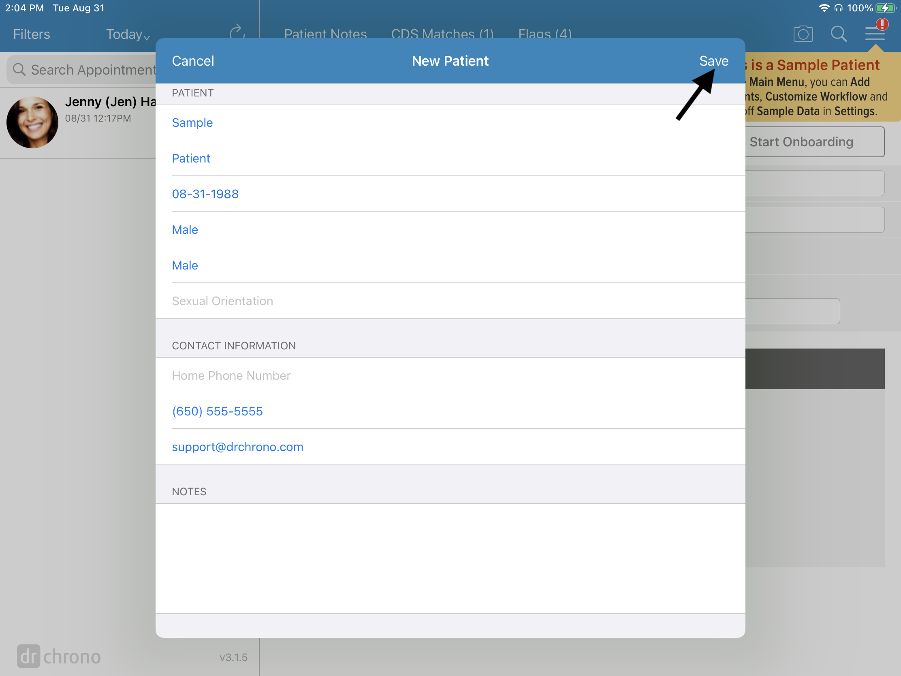Edit the last name field Patient
This screenshot has height=676, width=901.
coord(450,158)
